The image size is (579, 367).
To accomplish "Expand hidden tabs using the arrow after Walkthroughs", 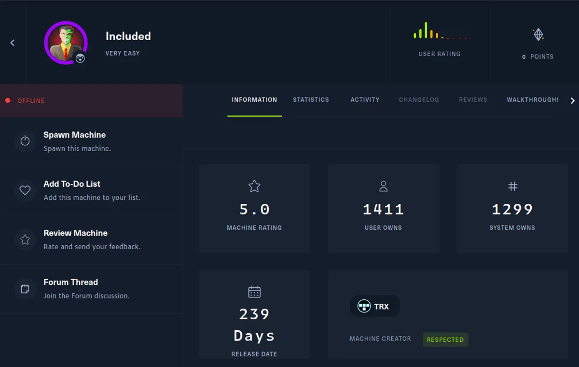I will click(x=573, y=100).
